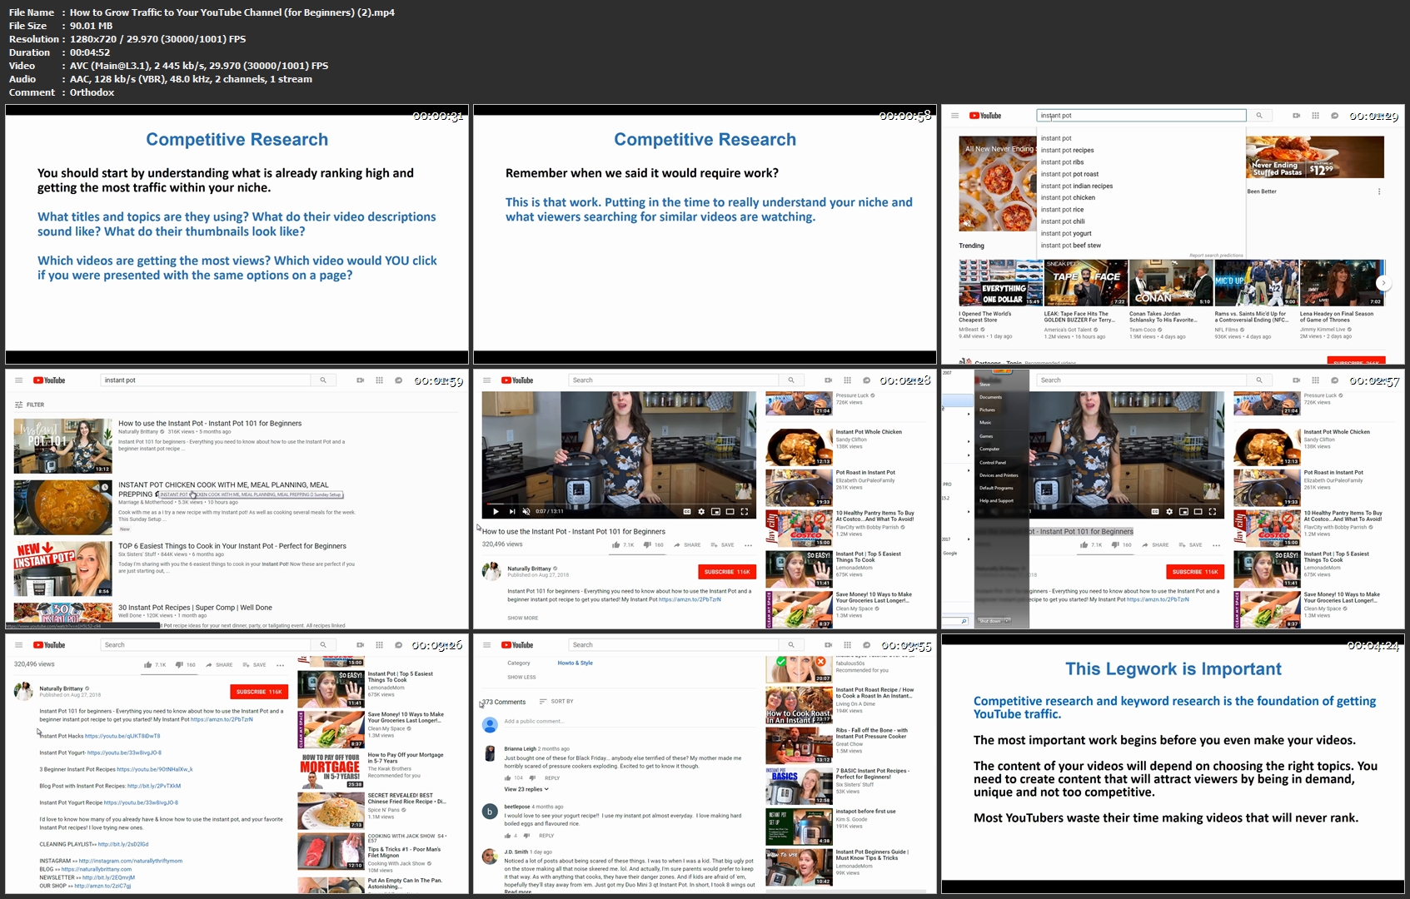Seek on the progress bar in the 00:02:28 player
Screen dimensions: 1410x899
click(620, 502)
